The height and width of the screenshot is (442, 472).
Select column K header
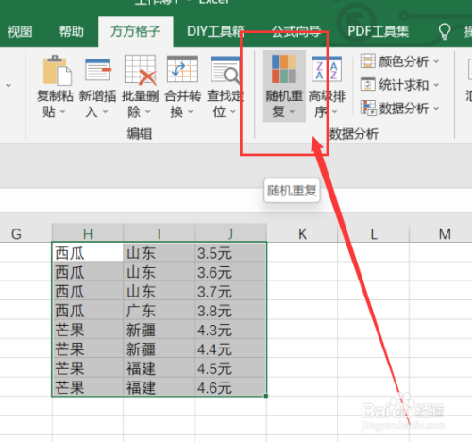click(302, 233)
